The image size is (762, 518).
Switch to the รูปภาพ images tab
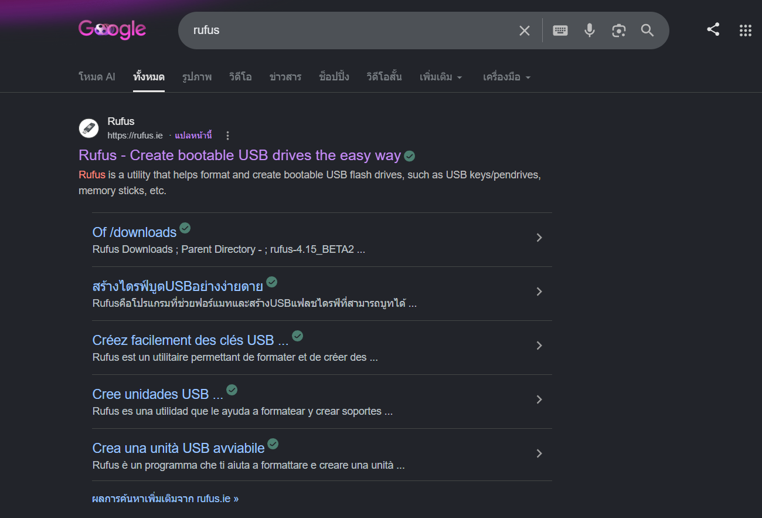pyautogui.click(x=197, y=77)
